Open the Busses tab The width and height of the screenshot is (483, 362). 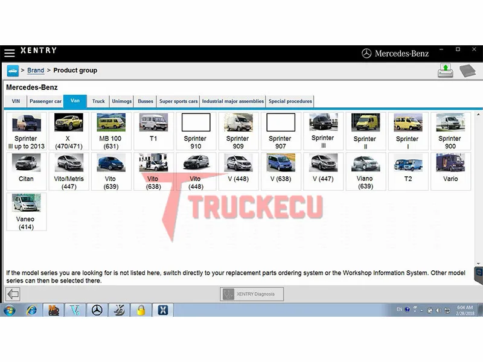coord(145,101)
